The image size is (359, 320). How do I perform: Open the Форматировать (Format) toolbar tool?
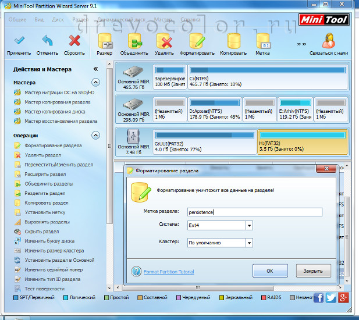(x=197, y=41)
